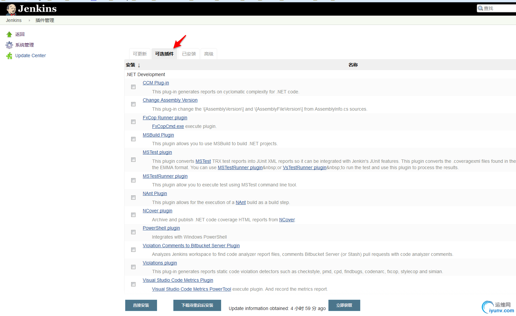
Task: Open the Change Assembly Version link
Action: pos(170,100)
